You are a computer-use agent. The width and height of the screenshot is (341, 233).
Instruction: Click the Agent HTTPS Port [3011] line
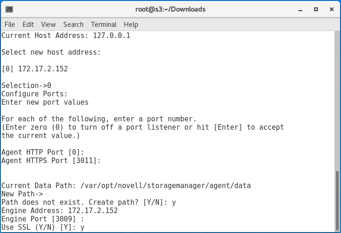click(51, 161)
